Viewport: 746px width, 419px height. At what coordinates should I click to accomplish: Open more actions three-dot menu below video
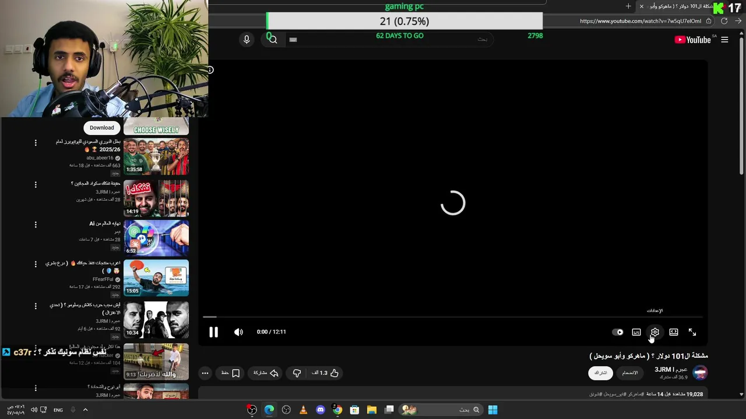[x=205, y=373]
